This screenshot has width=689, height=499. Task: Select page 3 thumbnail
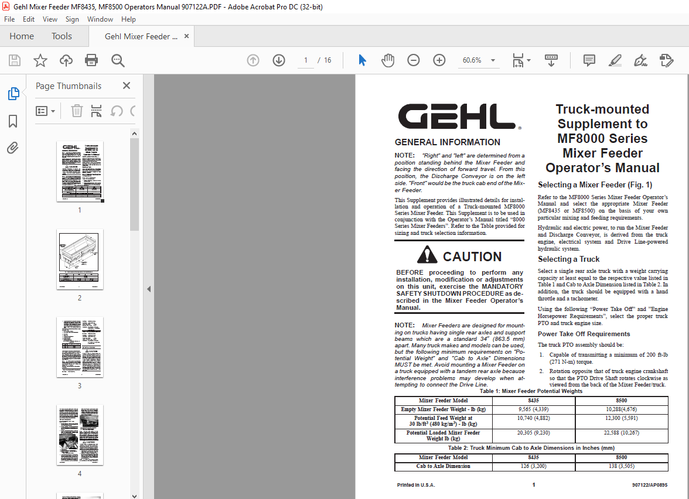pos(80,347)
